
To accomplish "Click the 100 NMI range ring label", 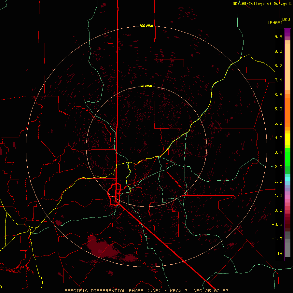I will [146, 26].
